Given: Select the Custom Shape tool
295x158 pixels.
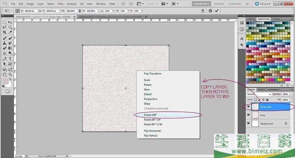Looking at the screenshot, I should click(10, 64).
